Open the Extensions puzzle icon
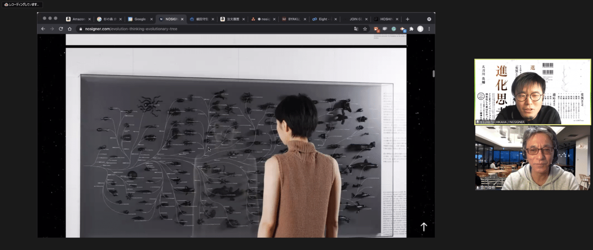Screen dimensions: 593x250 411,29
